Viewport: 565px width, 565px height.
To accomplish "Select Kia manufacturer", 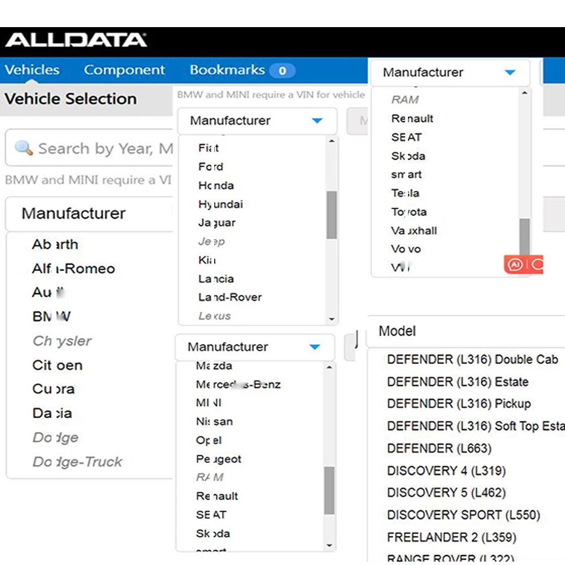I will [x=207, y=260].
